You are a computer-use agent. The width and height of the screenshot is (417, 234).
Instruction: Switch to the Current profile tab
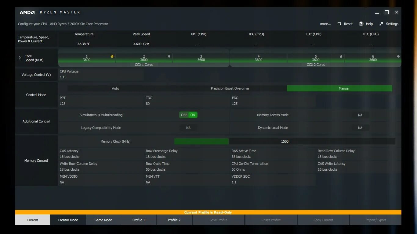(32, 220)
